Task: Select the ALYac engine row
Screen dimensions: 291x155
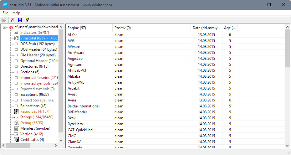Action: (175, 35)
